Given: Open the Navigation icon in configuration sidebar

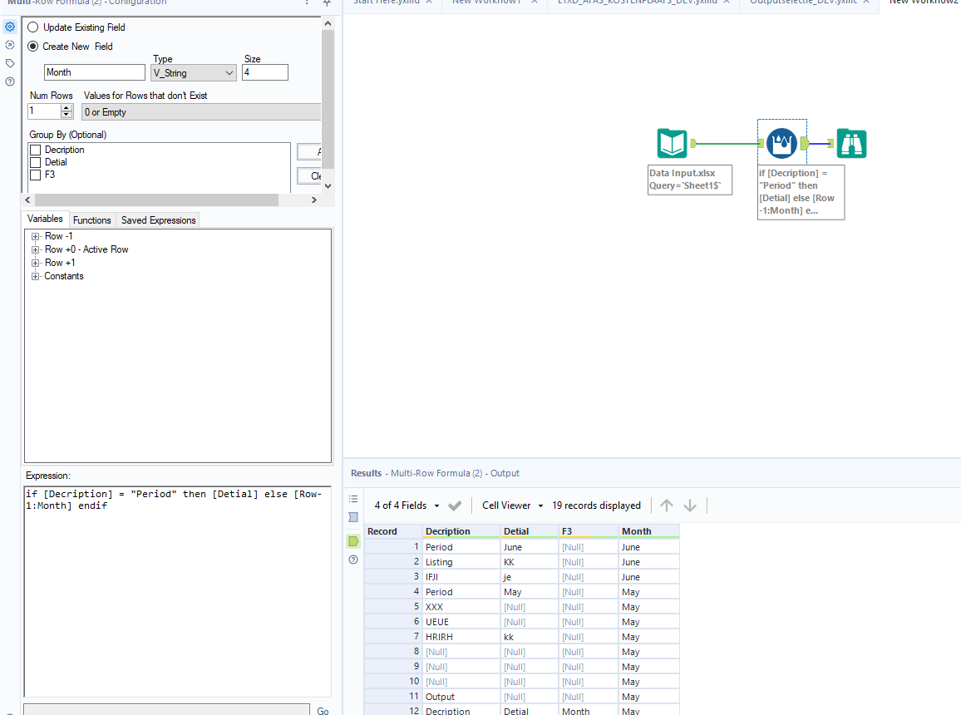Looking at the screenshot, I should [x=10, y=45].
